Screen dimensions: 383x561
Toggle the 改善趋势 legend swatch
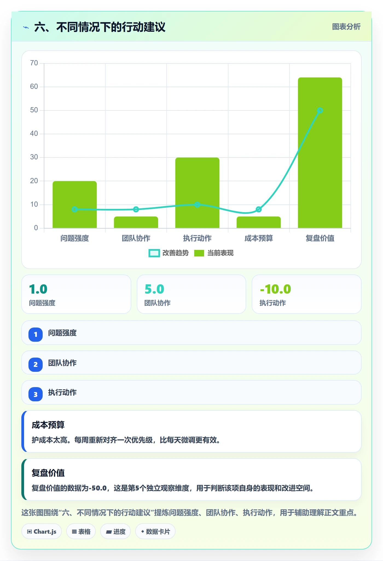coord(154,253)
